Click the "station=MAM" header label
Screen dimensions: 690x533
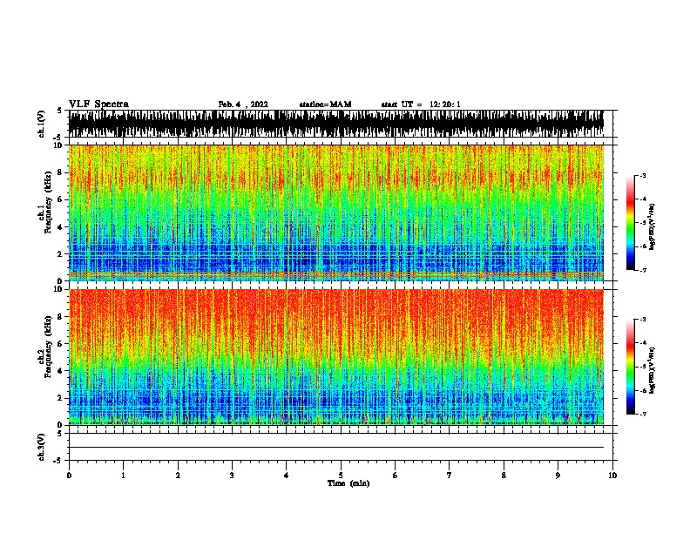coord(325,105)
